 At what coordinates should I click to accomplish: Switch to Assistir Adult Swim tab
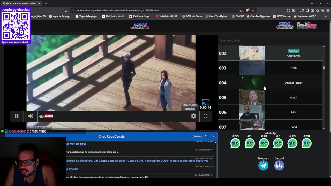(x=22, y=3)
